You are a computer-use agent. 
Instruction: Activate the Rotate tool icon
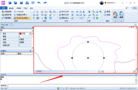pyautogui.click(x=80, y=12)
